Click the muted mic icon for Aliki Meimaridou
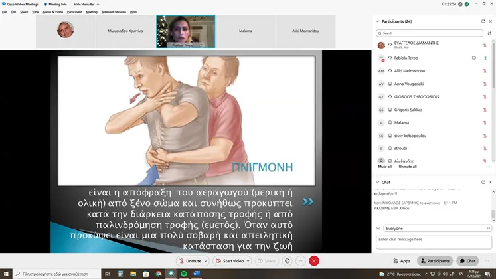Viewport: 496px width, 279px height. tap(485, 71)
